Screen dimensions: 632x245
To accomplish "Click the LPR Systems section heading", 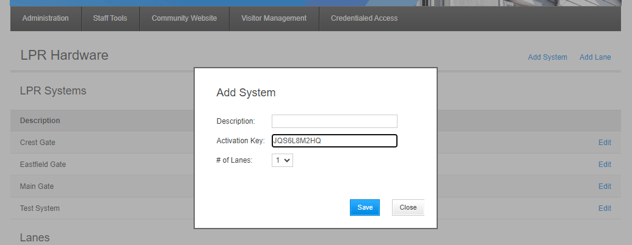I will coord(53,91).
